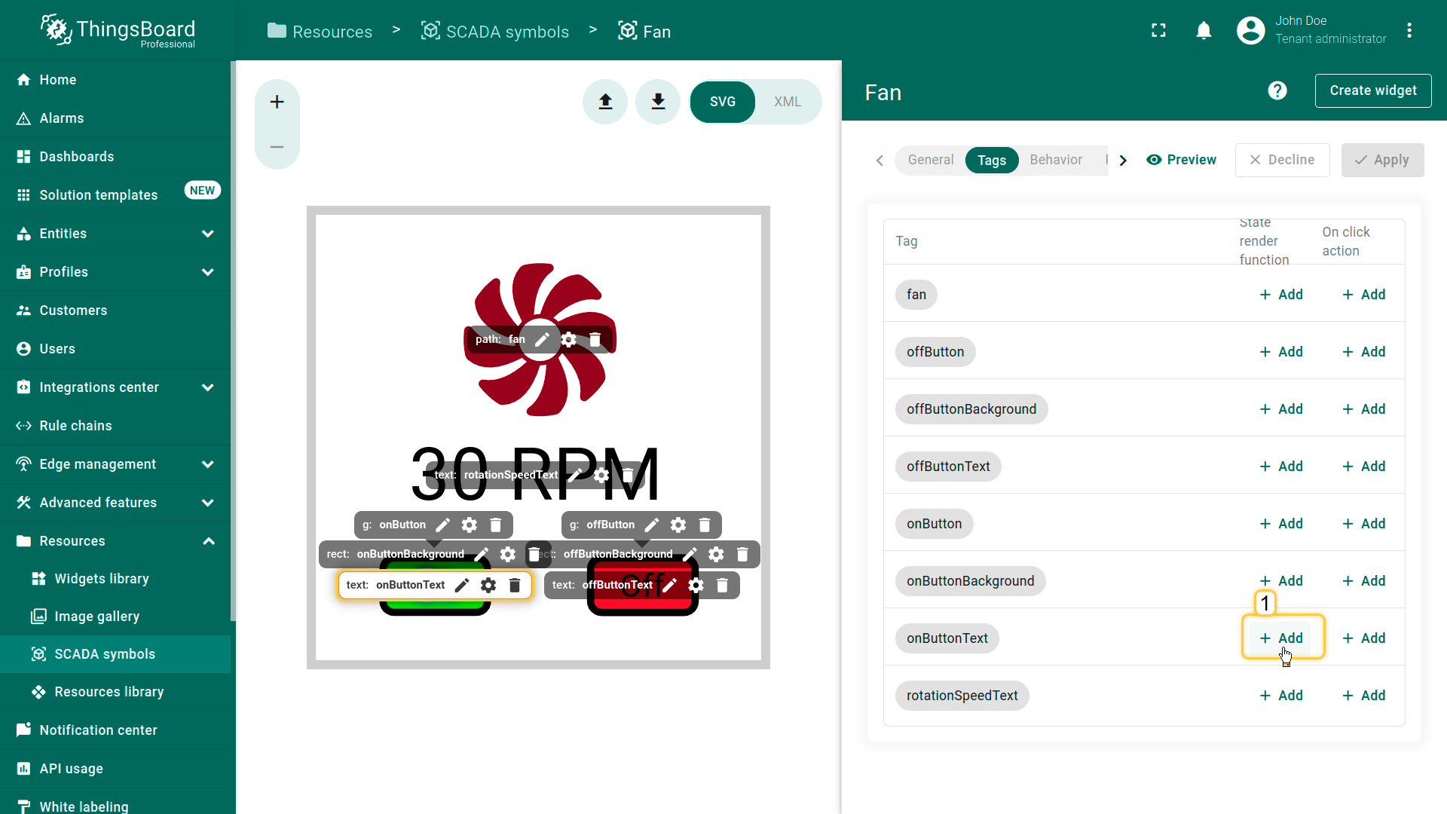The width and height of the screenshot is (1447, 814).
Task: Add on click action for rotationSpeedText
Action: click(x=1363, y=696)
